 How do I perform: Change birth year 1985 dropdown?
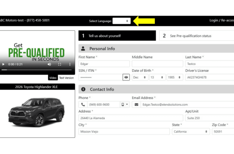tap(175, 77)
